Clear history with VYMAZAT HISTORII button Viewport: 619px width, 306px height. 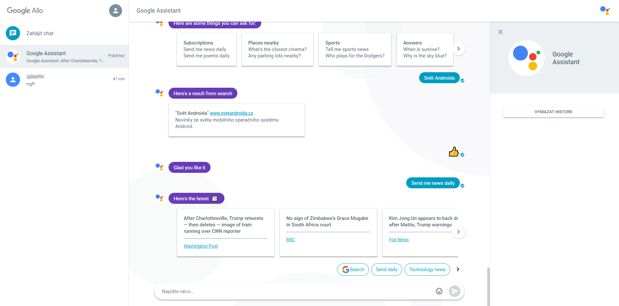point(553,112)
